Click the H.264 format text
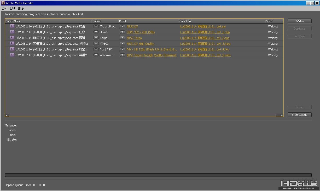The width and height of the screenshot is (320, 191). [103, 32]
